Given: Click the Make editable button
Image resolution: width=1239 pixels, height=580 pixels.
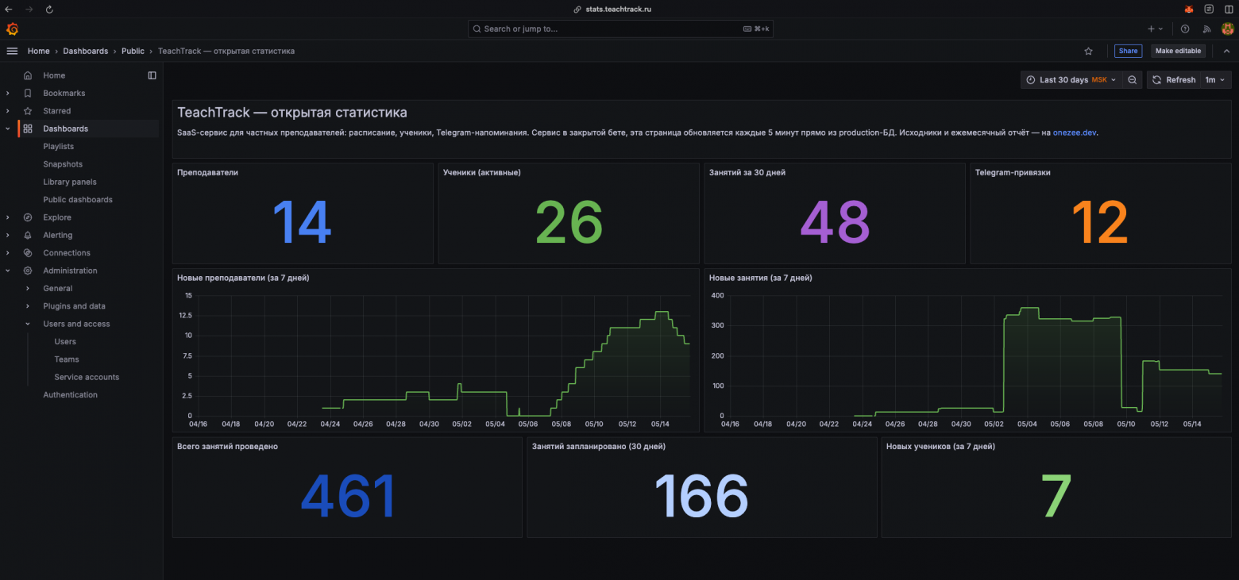Looking at the screenshot, I should pos(1178,51).
